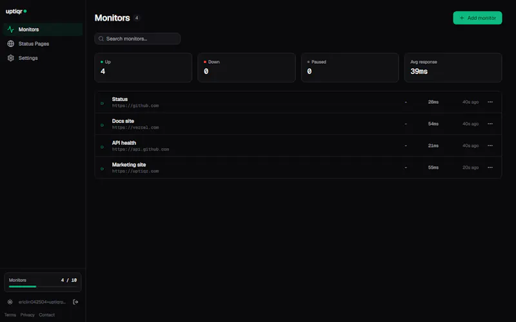Open the Marketing site monitor
The width and height of the screenshot is (516, 322).
(298, 167)
